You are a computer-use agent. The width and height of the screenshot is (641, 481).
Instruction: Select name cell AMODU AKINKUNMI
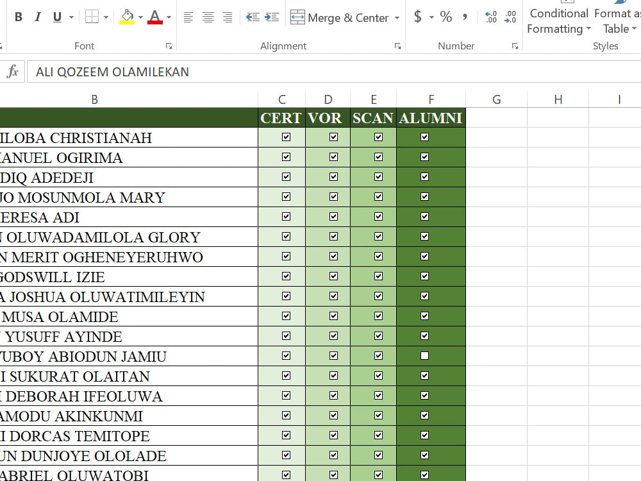[129, 416]
